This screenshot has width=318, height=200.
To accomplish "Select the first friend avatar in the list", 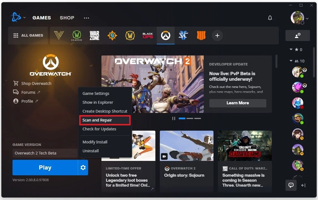I will coord(297,72).
